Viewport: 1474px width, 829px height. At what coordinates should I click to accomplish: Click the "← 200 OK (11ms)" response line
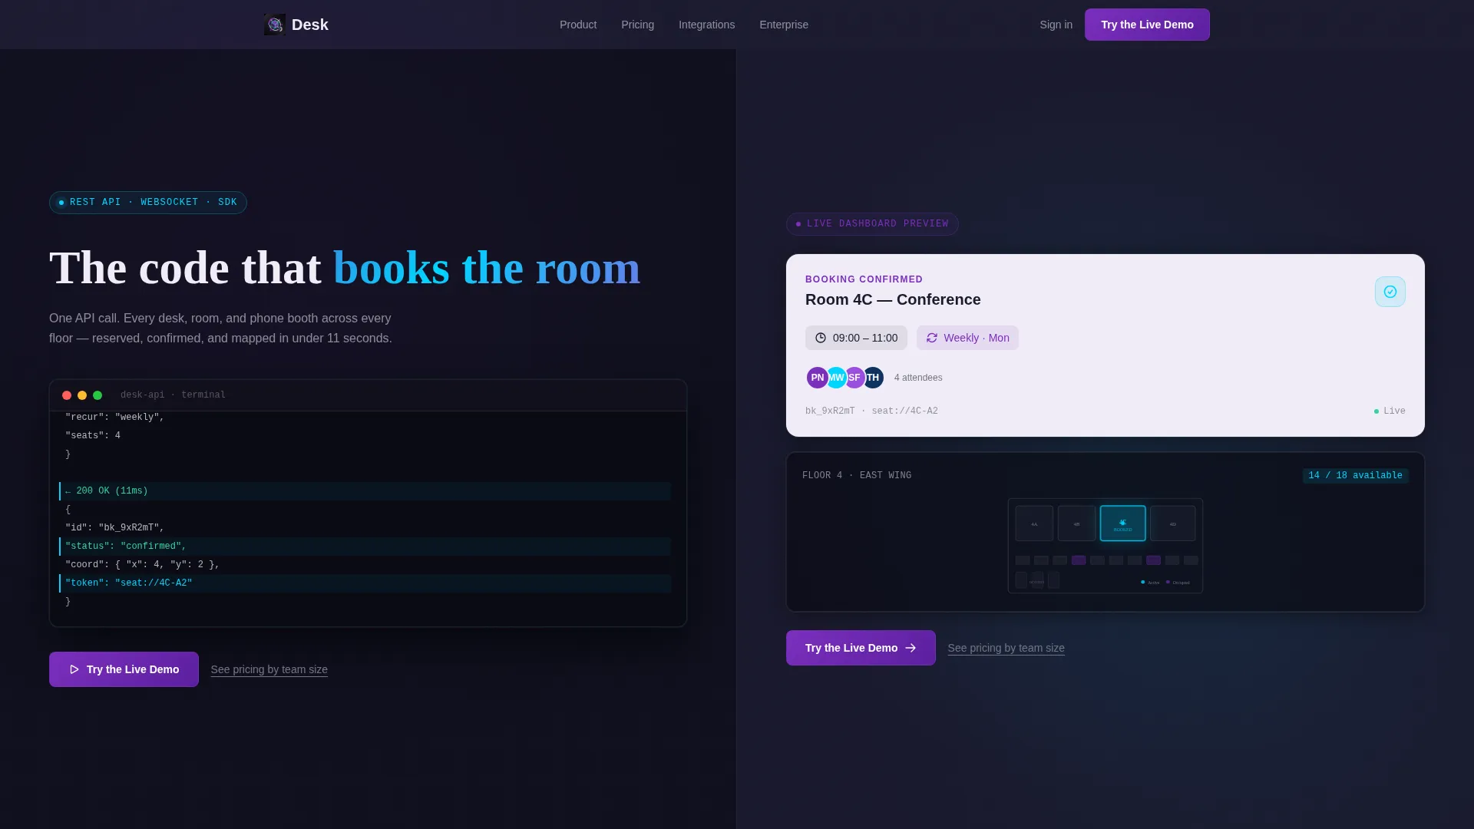point(365,491)
